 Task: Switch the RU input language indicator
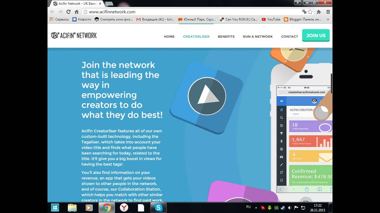pyautogui.click(x=248, y=207)
